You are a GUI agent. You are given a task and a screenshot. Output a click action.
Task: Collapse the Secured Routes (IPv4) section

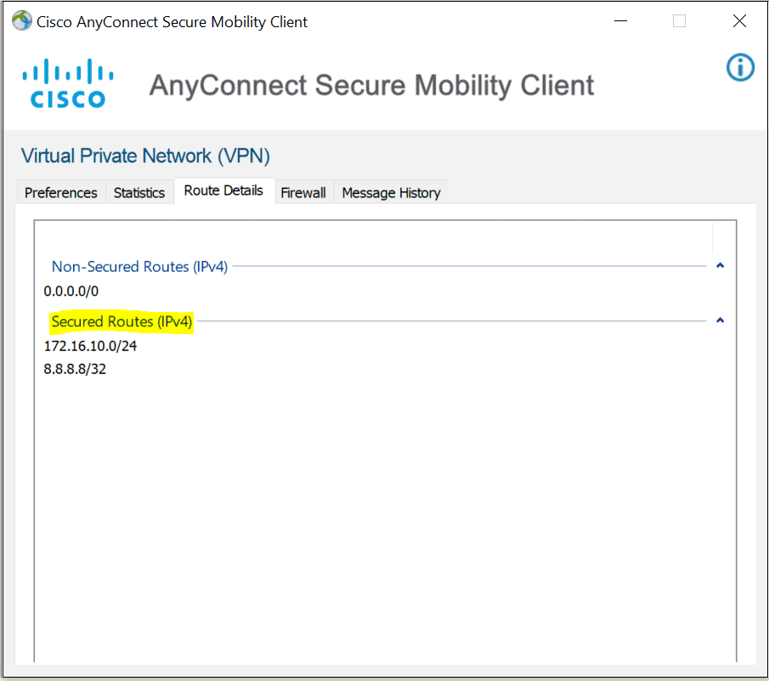720,321
